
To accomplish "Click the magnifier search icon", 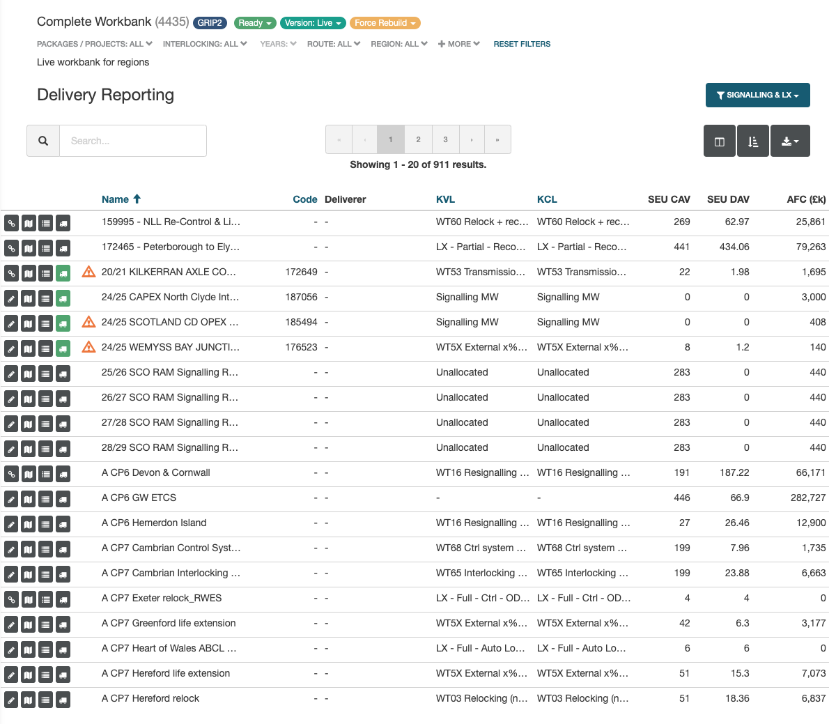I will coord(43,141).
